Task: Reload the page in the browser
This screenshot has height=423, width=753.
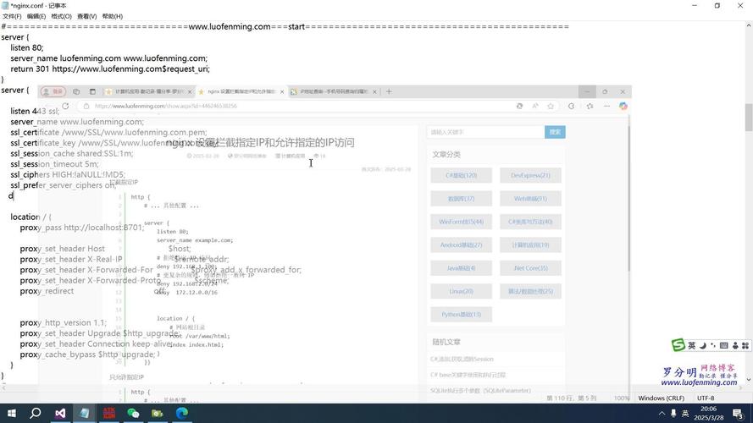Action: 65,106
